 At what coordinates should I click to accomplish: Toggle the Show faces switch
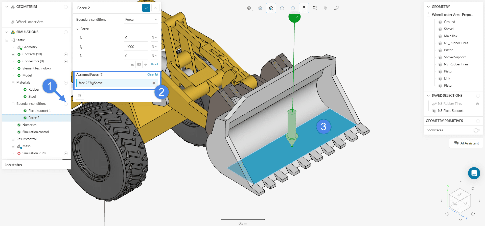click(476, 130)
